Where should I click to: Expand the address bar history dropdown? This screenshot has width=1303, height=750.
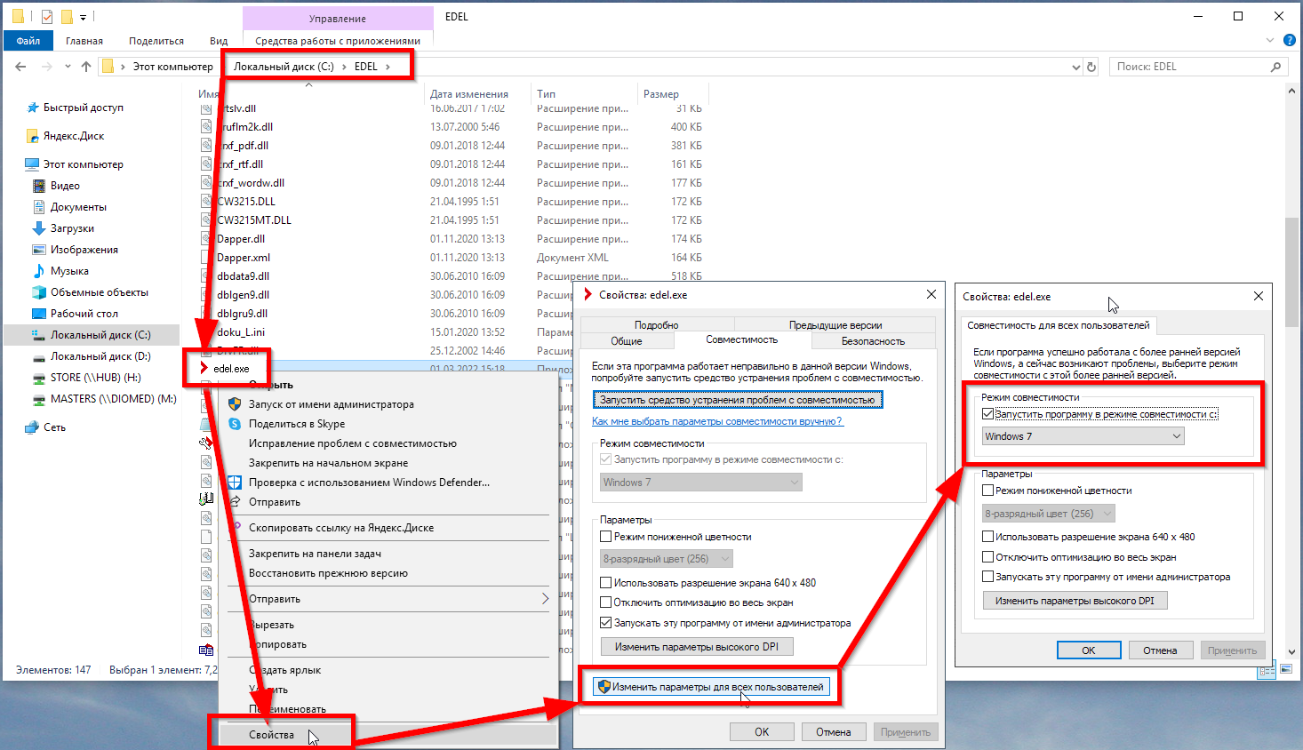tap(1075, 67)
